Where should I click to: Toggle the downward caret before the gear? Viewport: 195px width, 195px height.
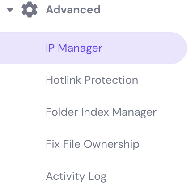point(10,10)
